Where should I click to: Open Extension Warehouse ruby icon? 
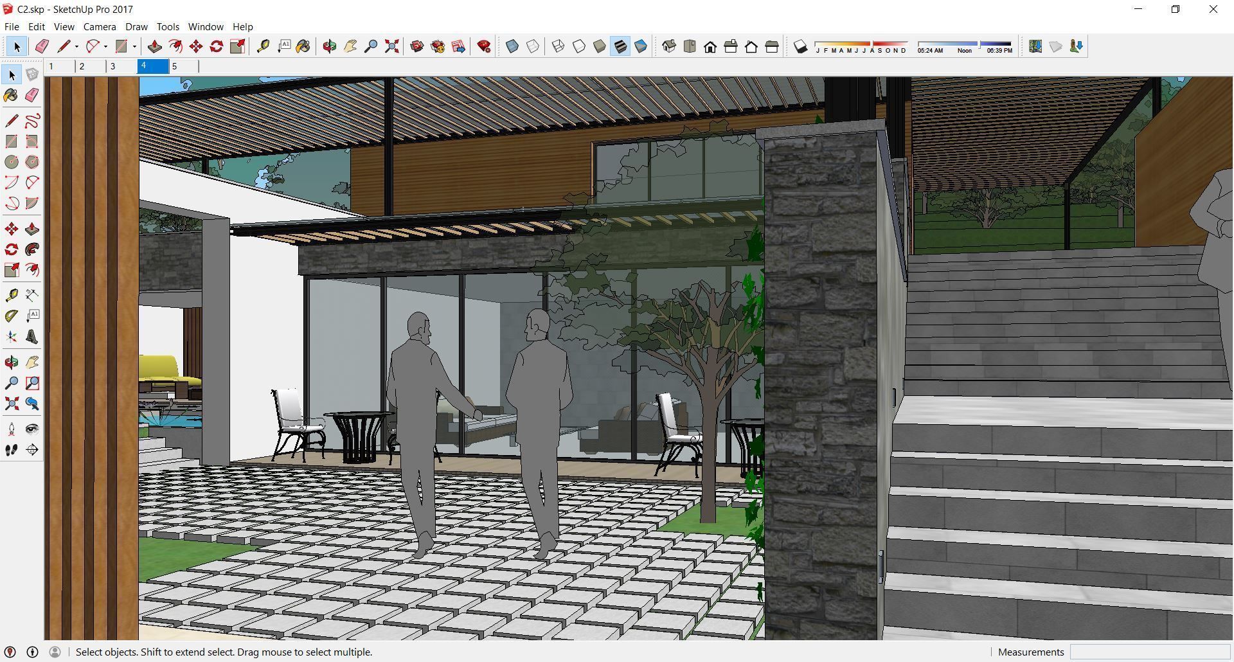point(484,46)
